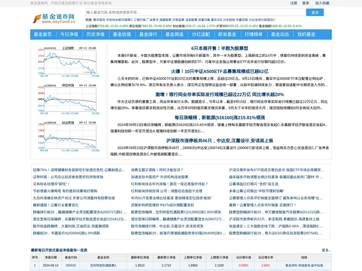This screenshot has width=362, height=271.
Task: Open 分红送配 in the navigation bar
Action: click(x=201, y=34)
